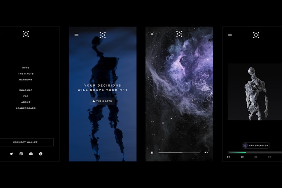Select the 02 step marker
The width and height of the screenshot is (282, 188).
point(242,157)
